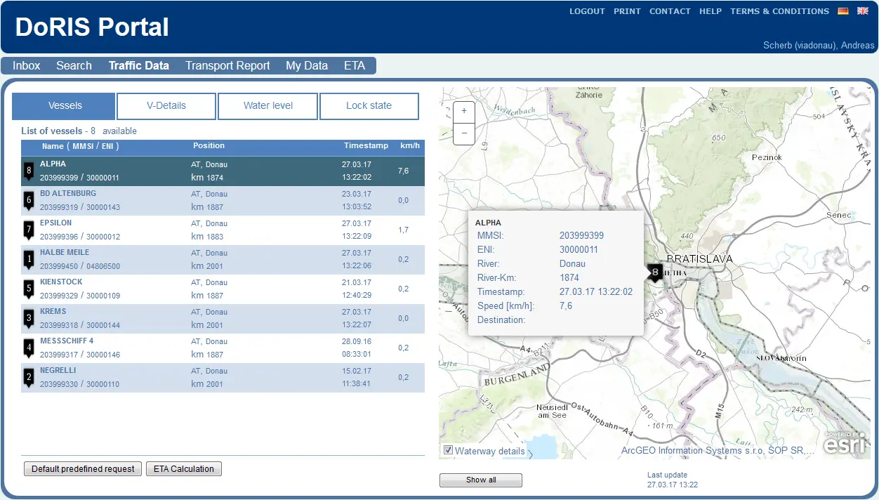The width and height of the screenshot is (879, 500).
Task: Switch to the Water level tab
Action: 268,106
